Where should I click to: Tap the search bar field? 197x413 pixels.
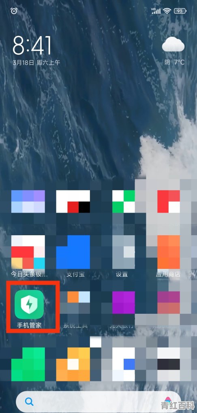(x=98, y=401)
